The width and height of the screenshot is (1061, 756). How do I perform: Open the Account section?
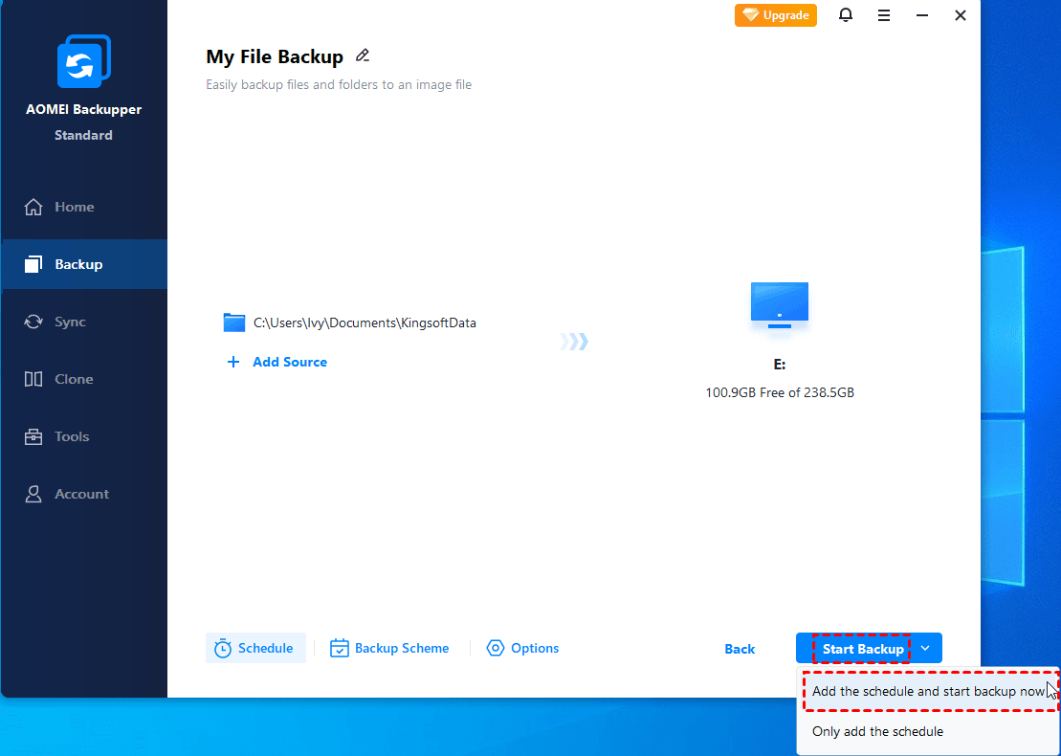(81, 494)
